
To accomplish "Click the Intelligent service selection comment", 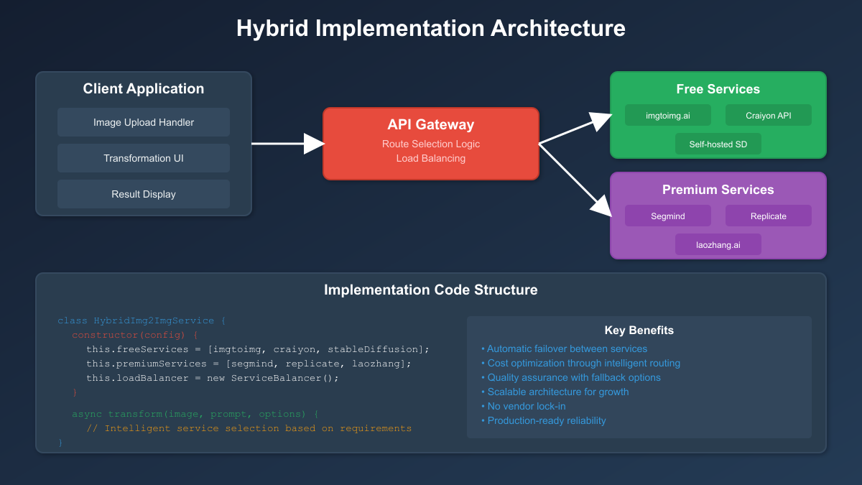I will coord(249,428).
